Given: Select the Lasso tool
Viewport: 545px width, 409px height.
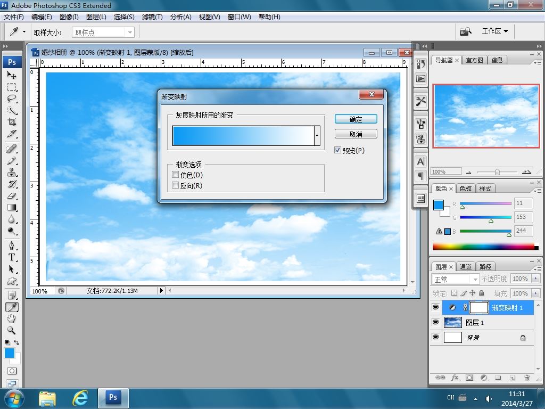Looking at the screenshot, I should click(x=12, y=99).
